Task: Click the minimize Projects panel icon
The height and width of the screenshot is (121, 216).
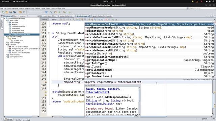Action: [38, 16]
